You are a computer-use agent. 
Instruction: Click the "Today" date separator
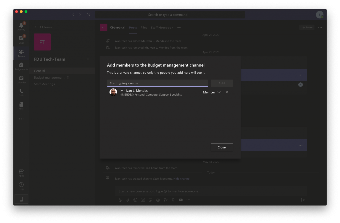pos(211,173)
